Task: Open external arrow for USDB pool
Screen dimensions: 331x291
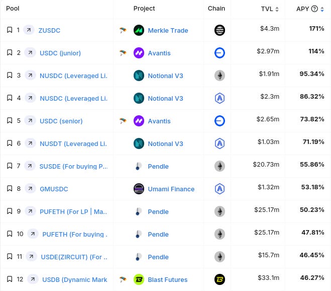Action: [33, 279]
